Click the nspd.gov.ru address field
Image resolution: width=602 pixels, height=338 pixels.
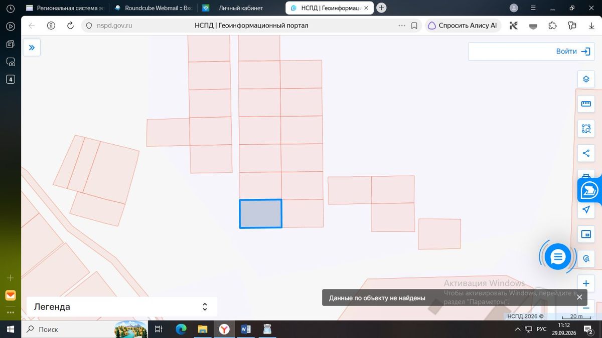coord(114,26)
